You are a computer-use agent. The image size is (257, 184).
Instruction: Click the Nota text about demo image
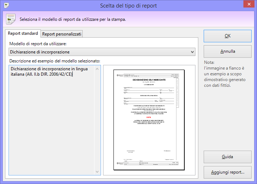click(225, 74)
